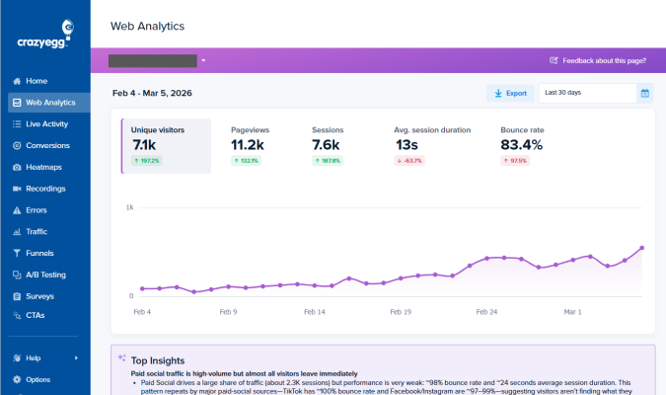Click the Heatmaps icon in sidebar

point(17,167)
